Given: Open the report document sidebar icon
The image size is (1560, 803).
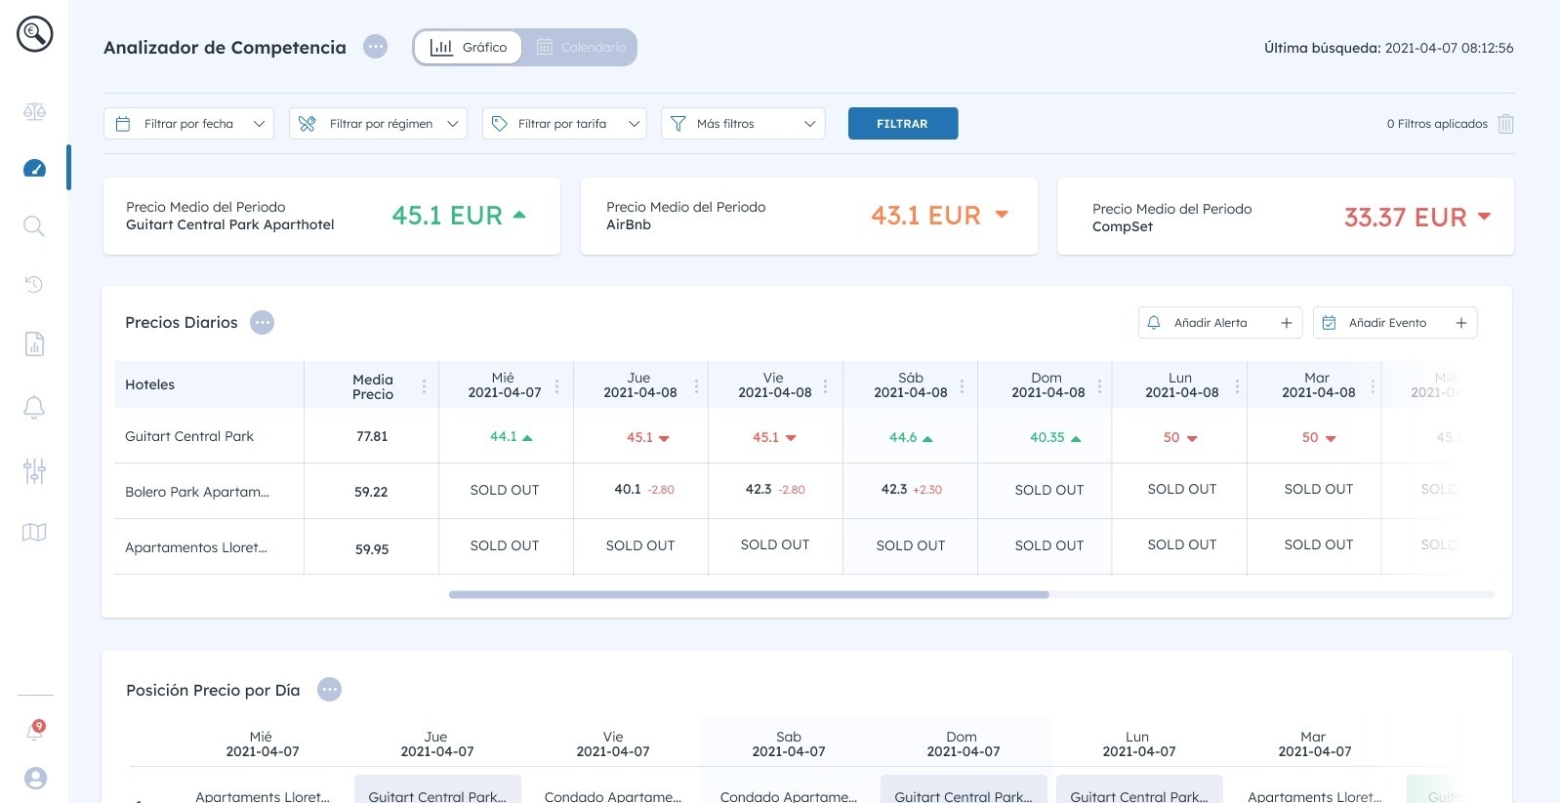Looking at the screenshot, I should pos(34,343).
